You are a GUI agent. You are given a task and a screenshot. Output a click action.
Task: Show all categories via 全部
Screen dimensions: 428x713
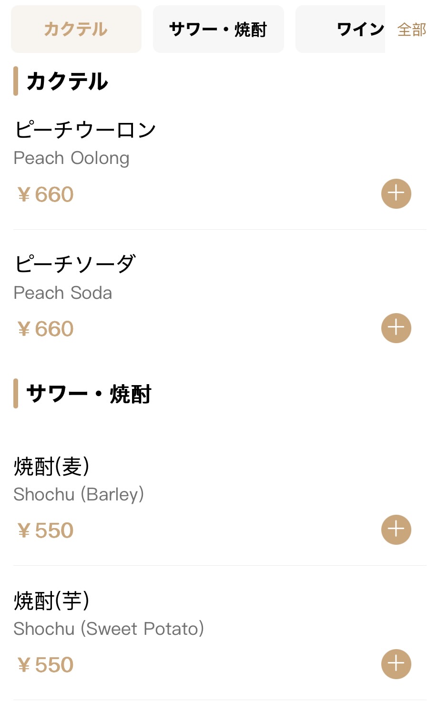[412, 30]
